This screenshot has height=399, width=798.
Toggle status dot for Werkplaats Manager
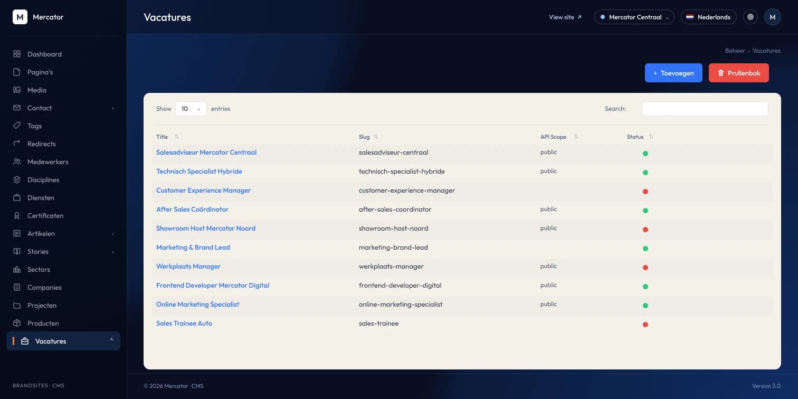(645, 268)
